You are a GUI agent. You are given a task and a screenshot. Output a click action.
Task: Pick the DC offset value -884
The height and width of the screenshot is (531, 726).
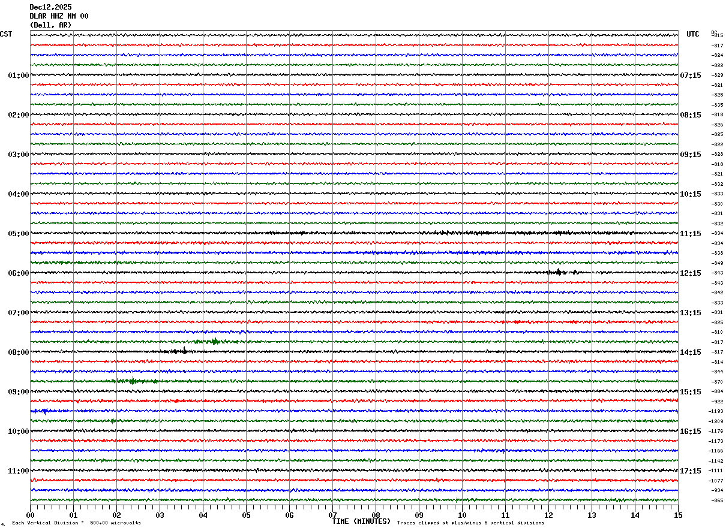(x=717, y=392)
